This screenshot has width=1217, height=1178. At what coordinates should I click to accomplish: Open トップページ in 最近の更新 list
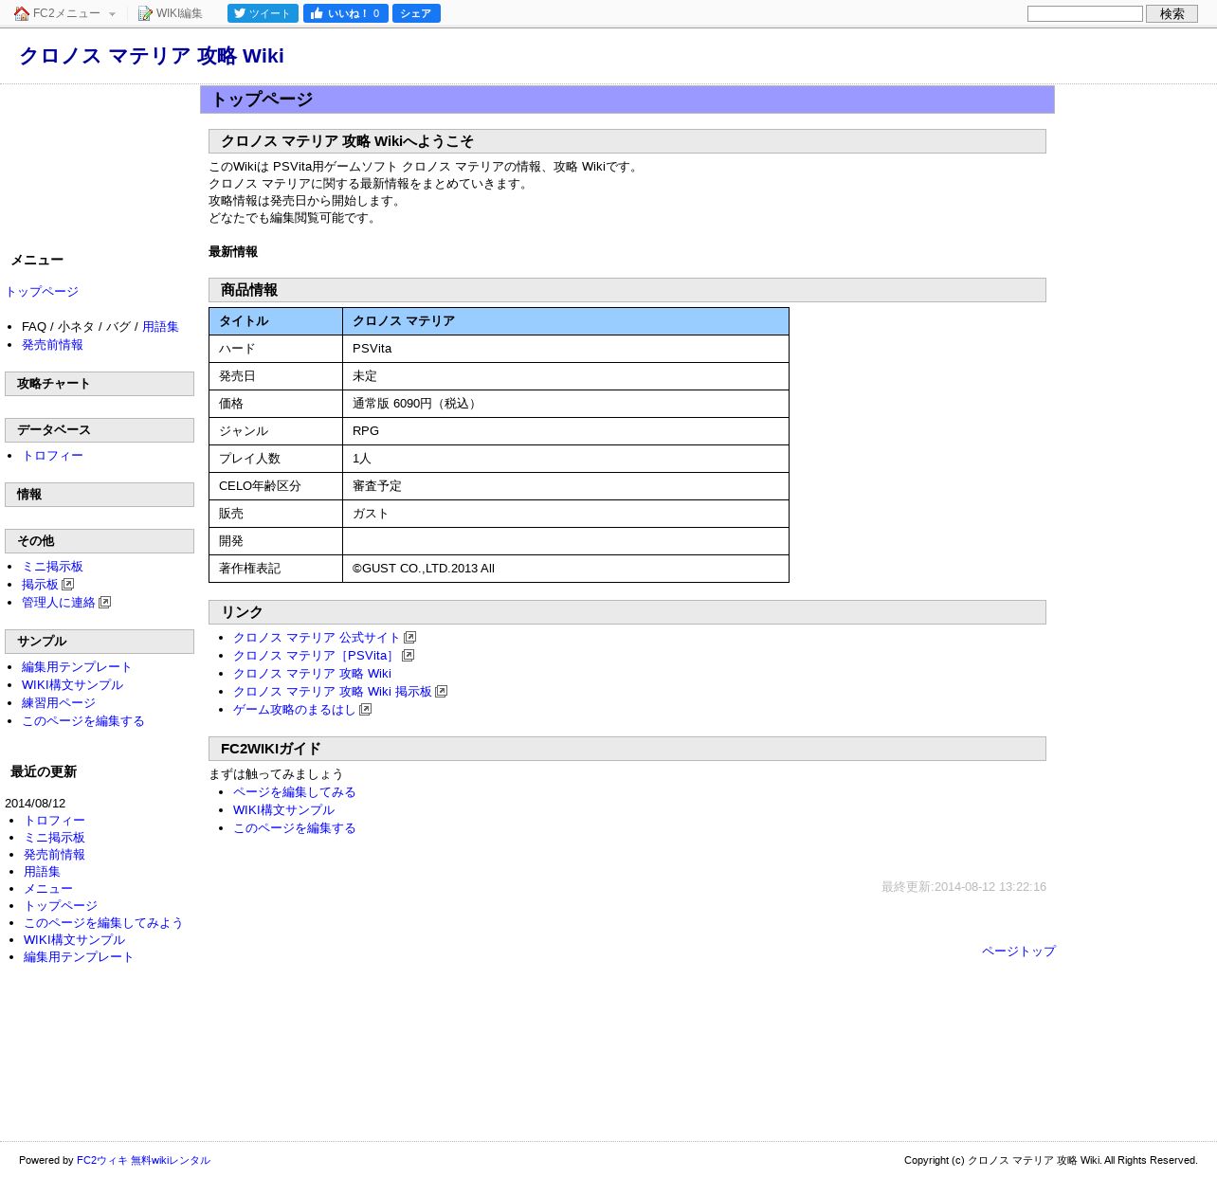tap(61, 906)
